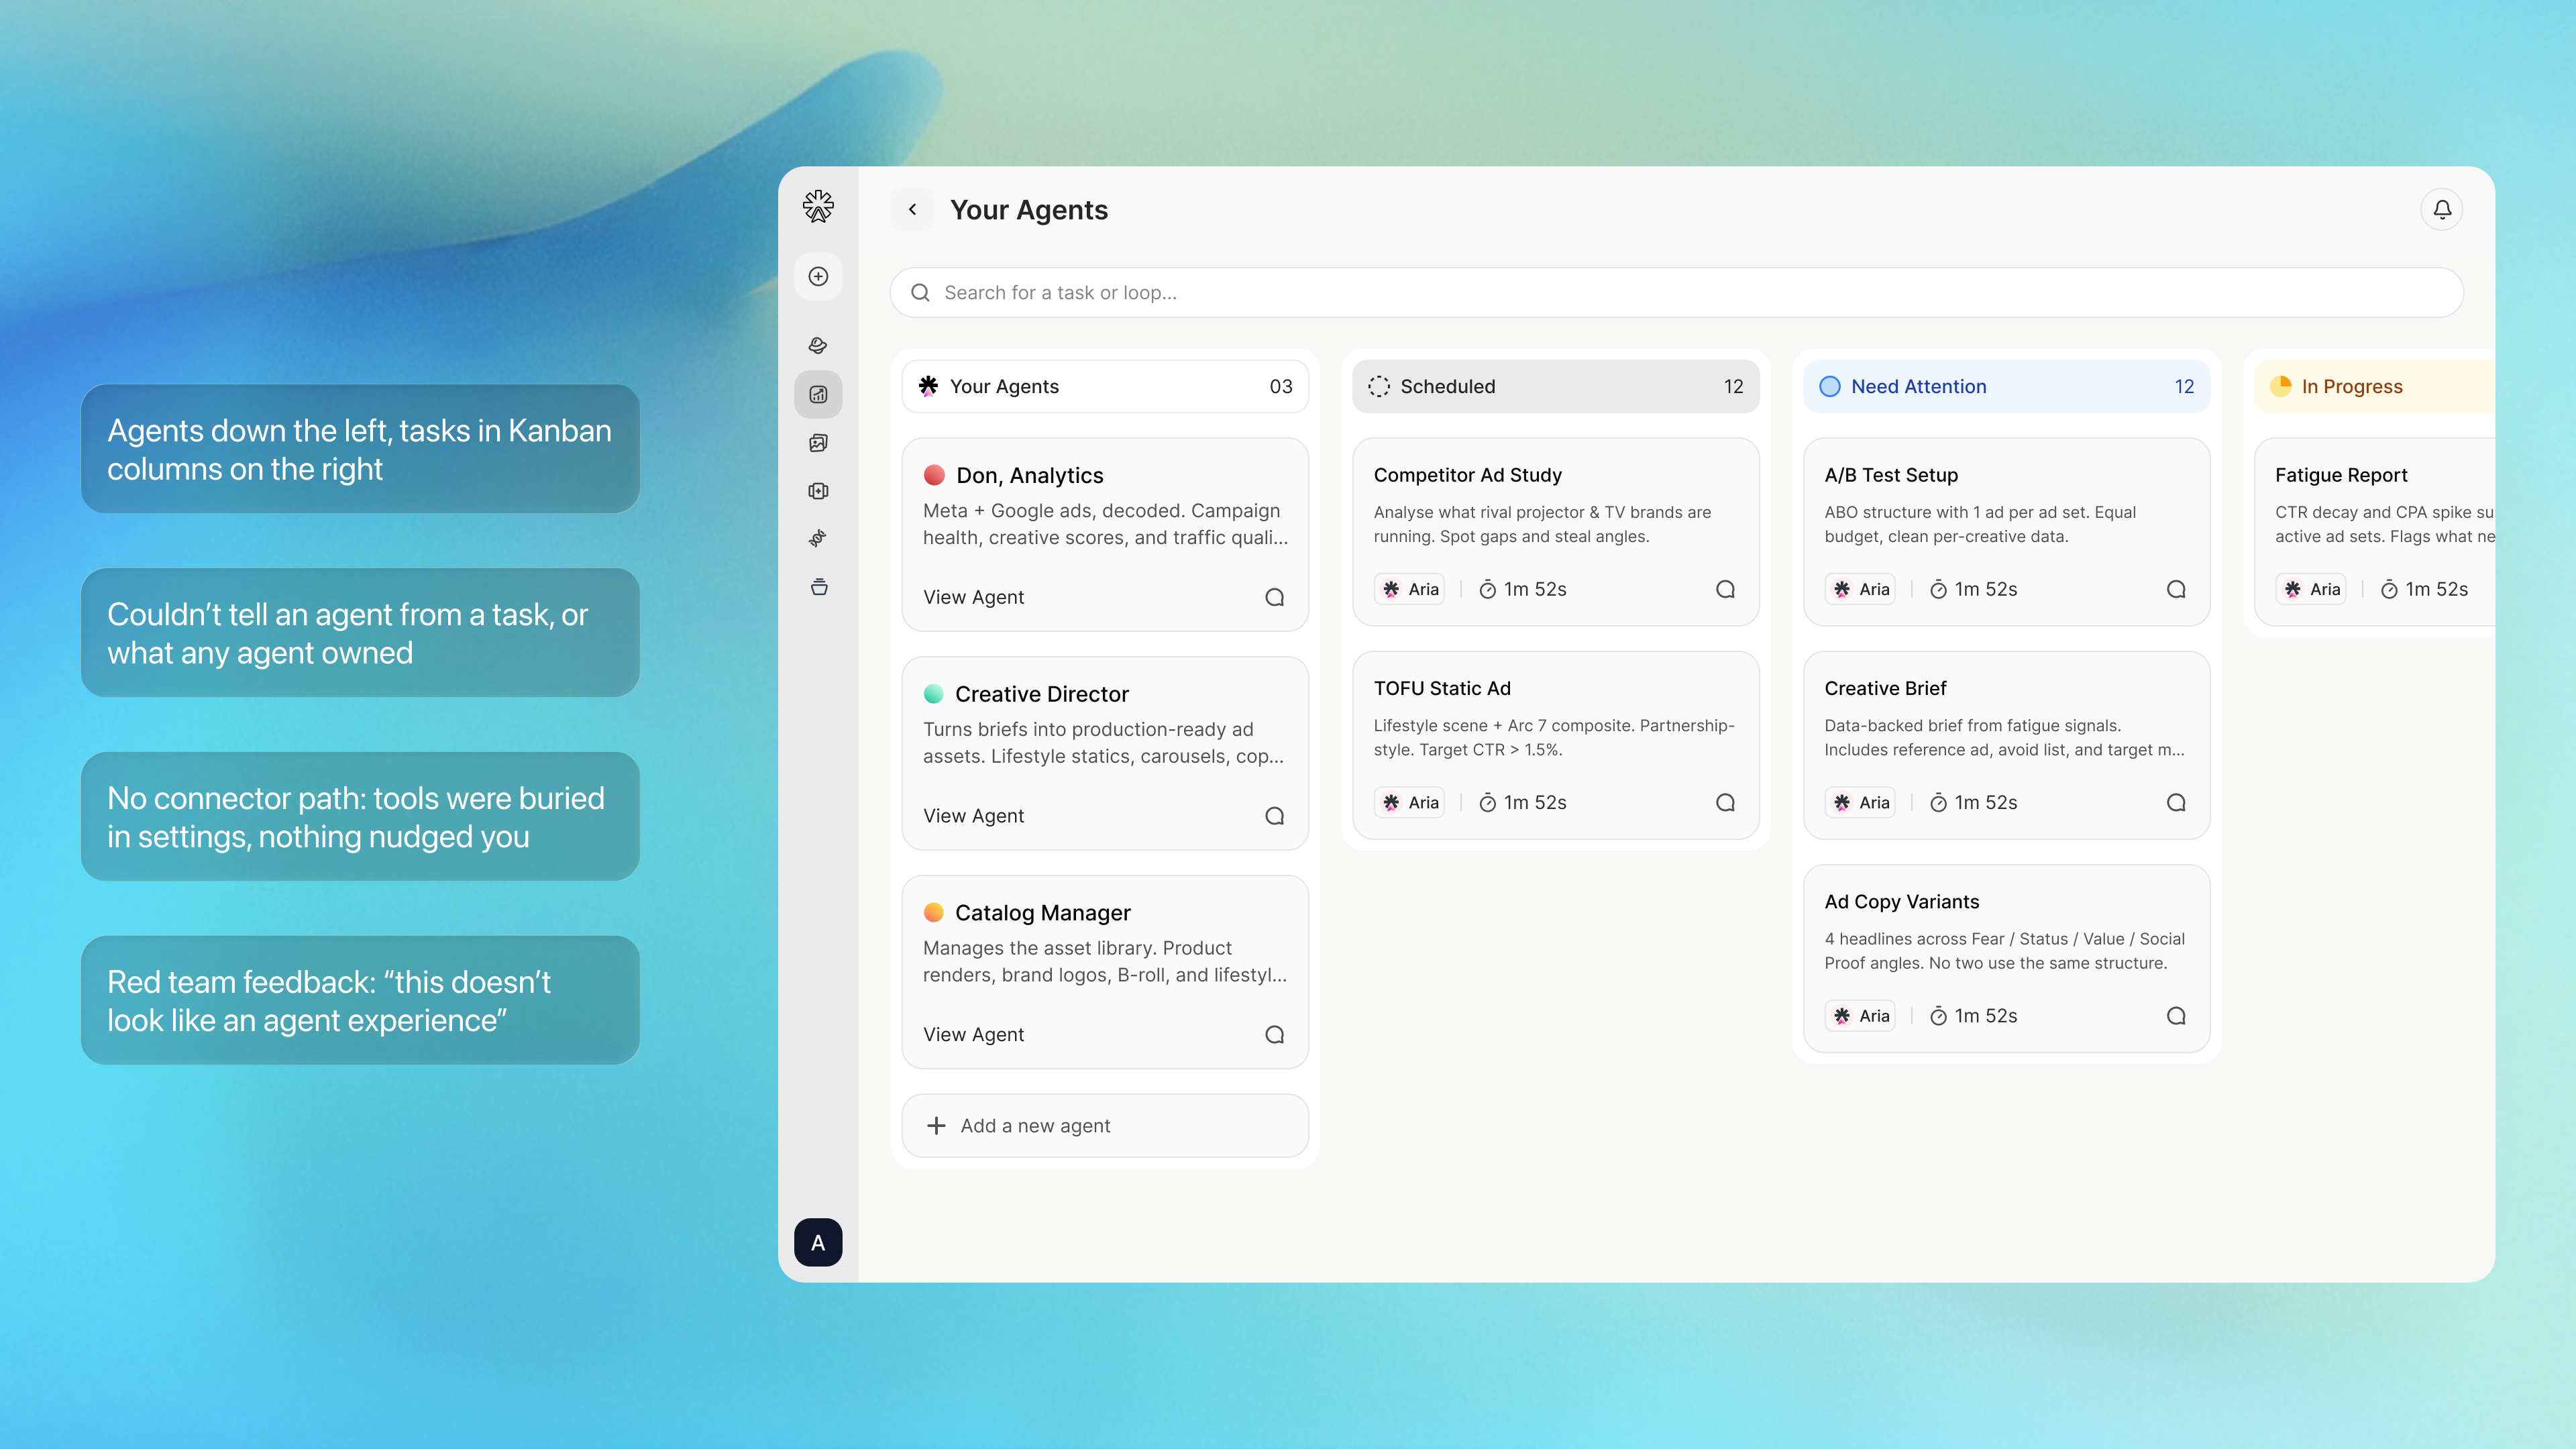
Task: View Agent for Don, Analytics
Action: click(x=973, y=597)
